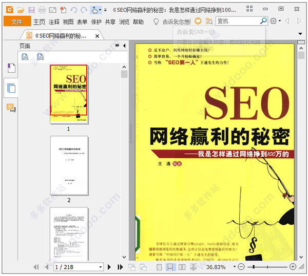Screen dimensions: 308x276
Task: Enable facing pages view mode
Action: pos(182,267)
